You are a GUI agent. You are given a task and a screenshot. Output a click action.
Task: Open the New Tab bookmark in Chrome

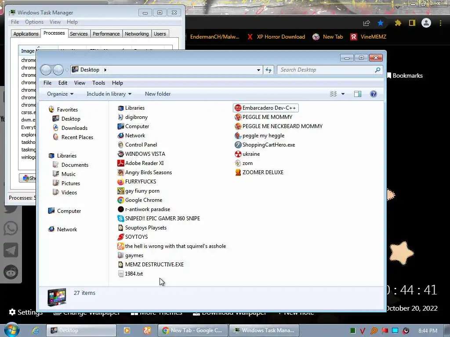click(x=328, y=37)
